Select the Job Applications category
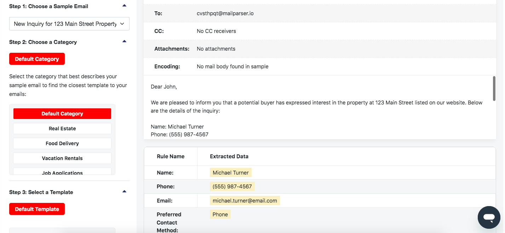 [x=62, y=172]
